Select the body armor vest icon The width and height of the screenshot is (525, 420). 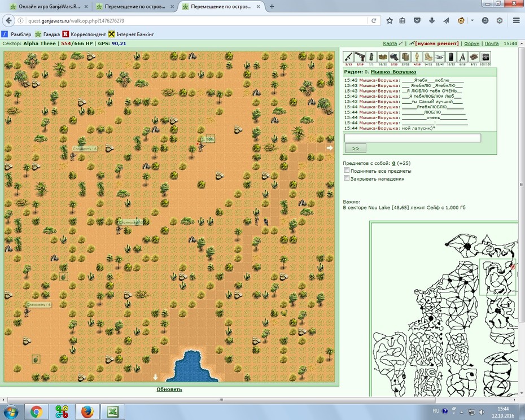click(x=405, y=57)
